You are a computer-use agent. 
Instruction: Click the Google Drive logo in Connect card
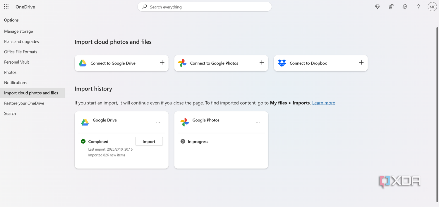pos(83,63)
